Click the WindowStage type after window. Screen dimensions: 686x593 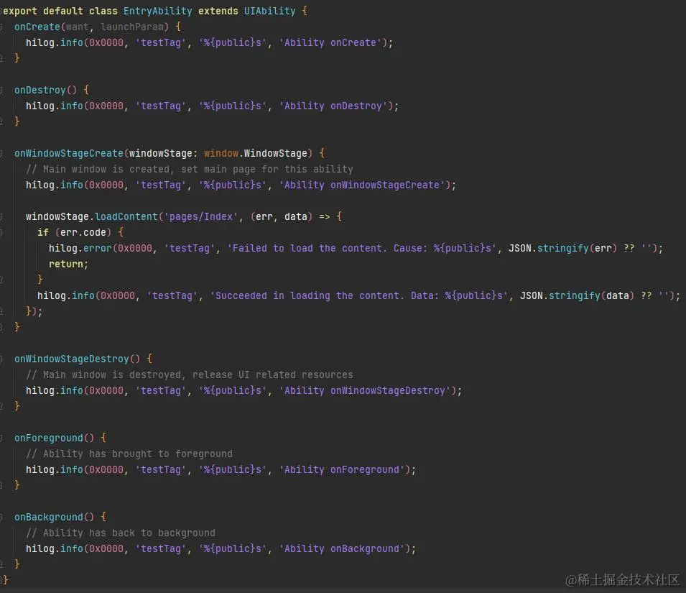pos(275,153)
